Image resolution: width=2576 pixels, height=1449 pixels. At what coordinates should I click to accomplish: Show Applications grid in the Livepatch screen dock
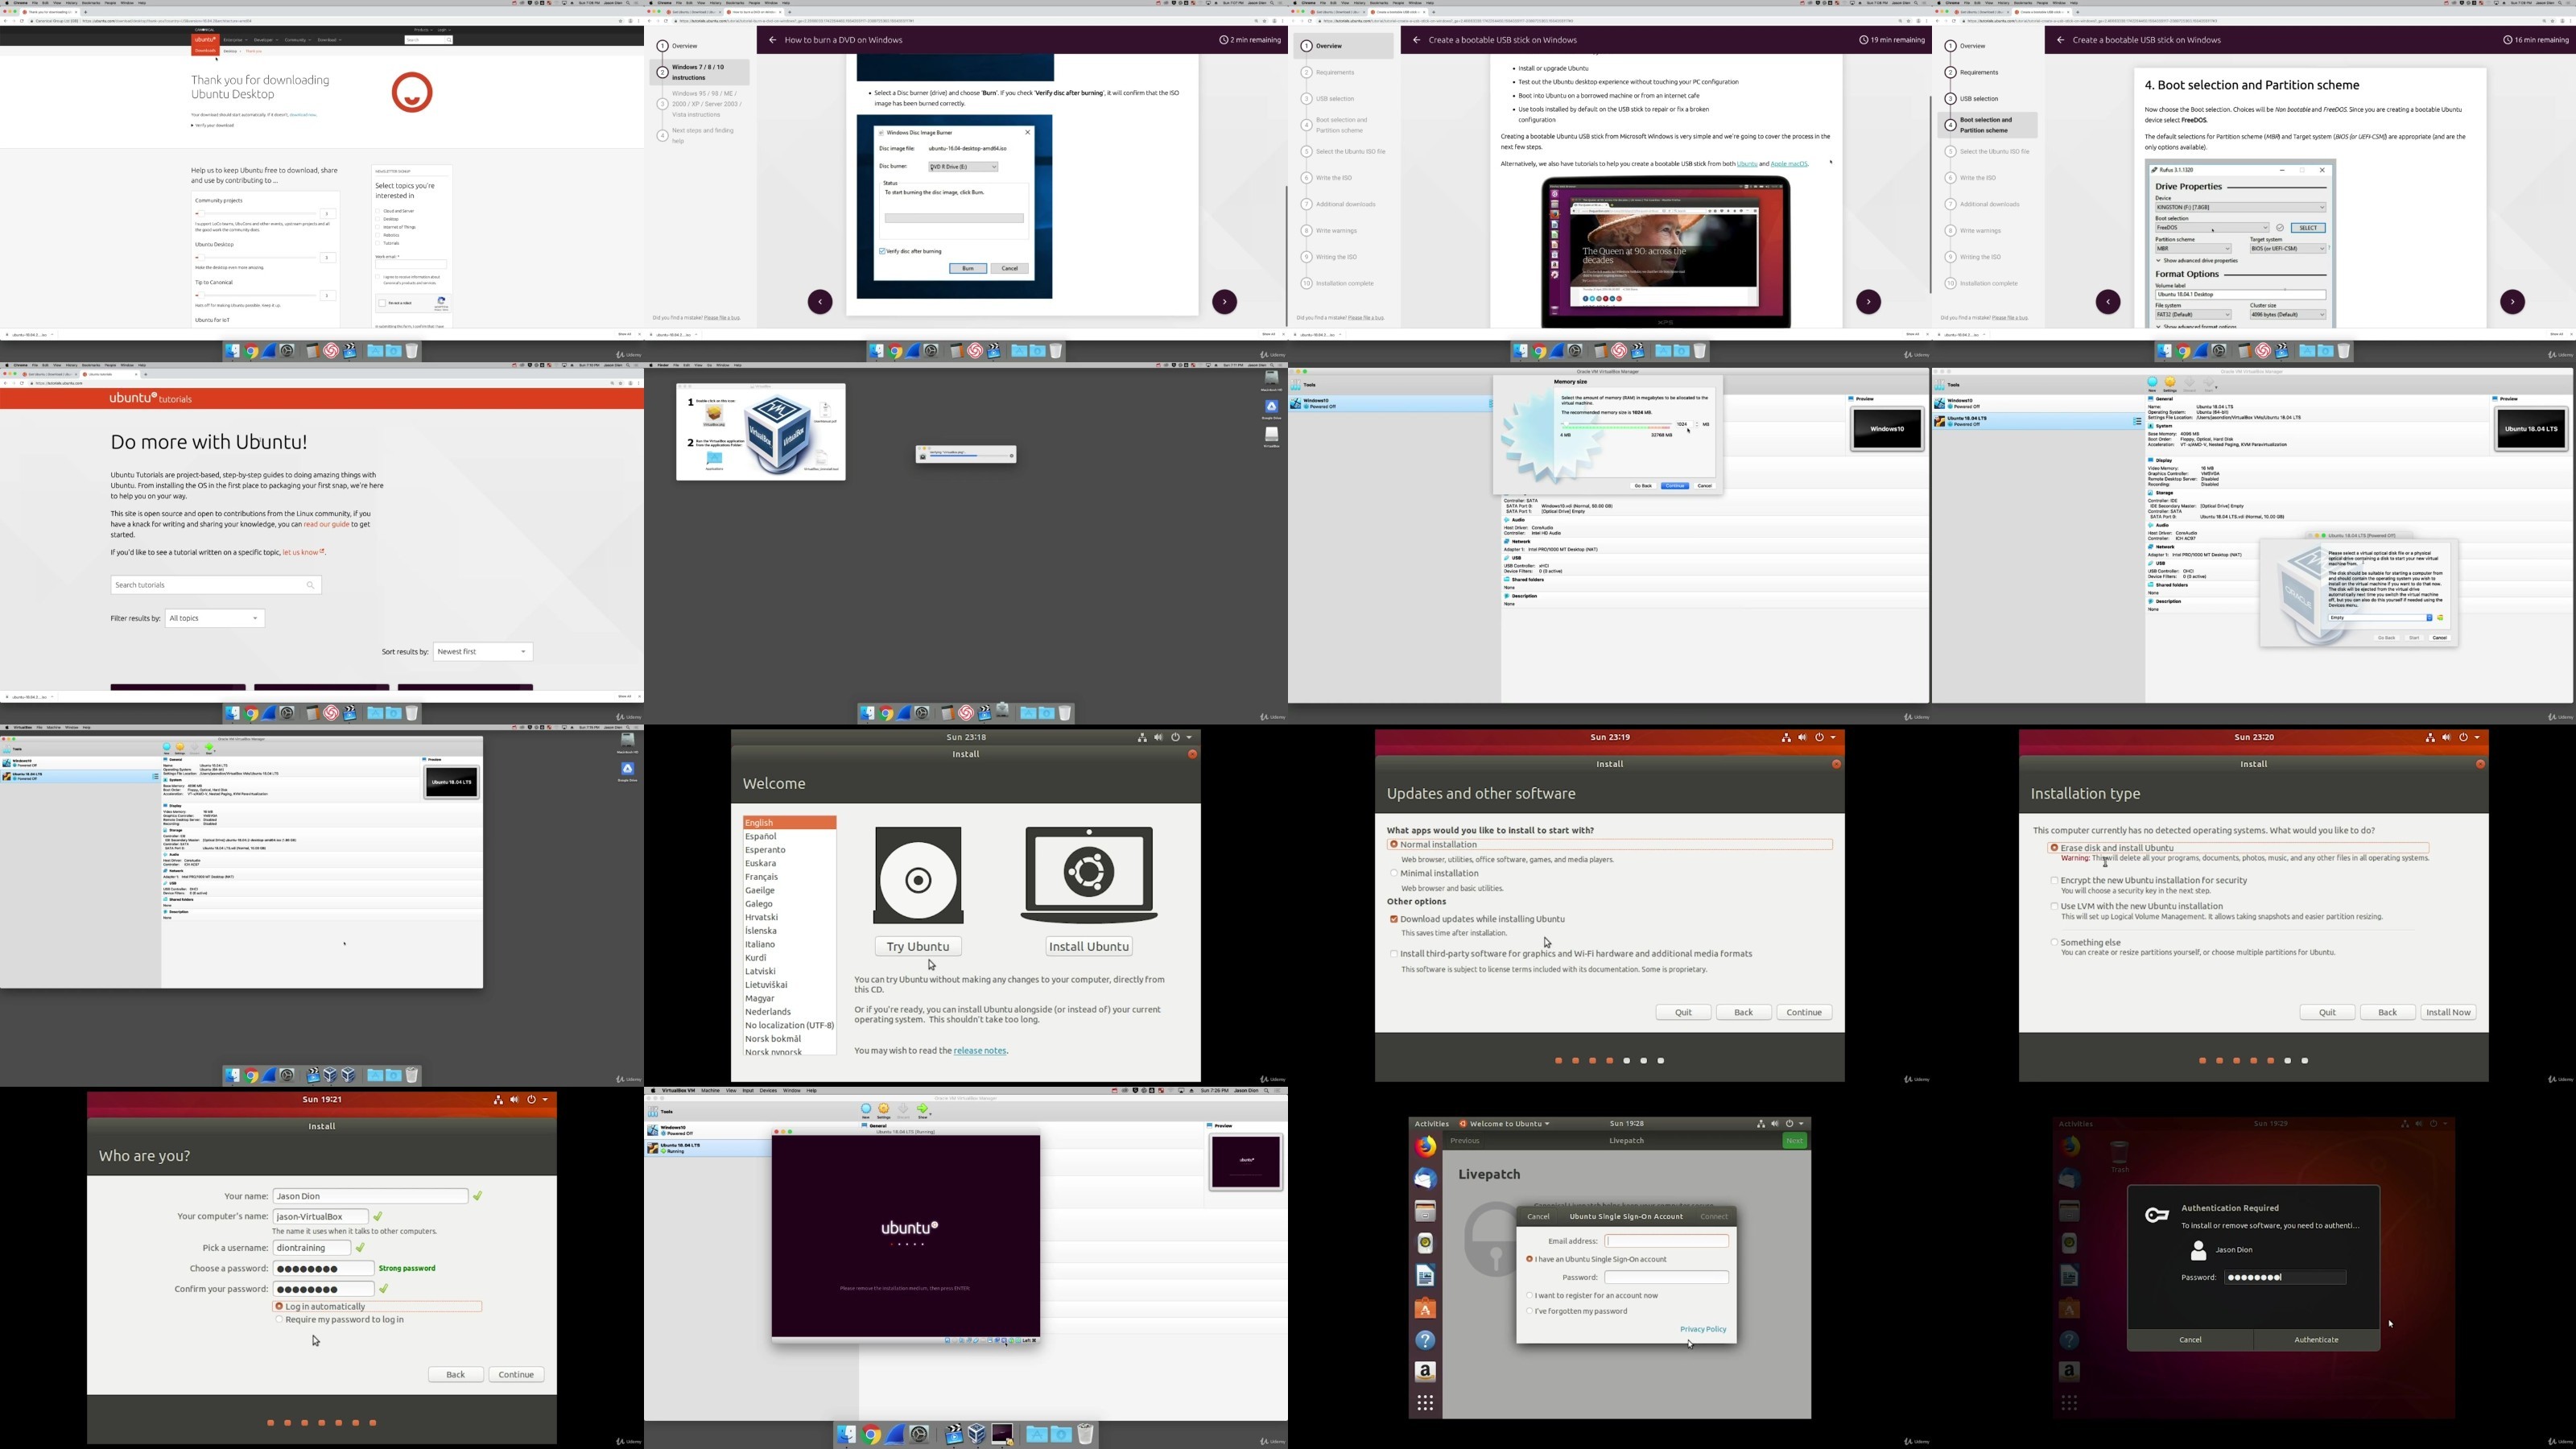[x=1425, y=1403]
